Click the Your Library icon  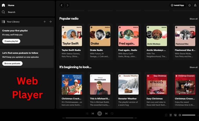pos(3,22)
